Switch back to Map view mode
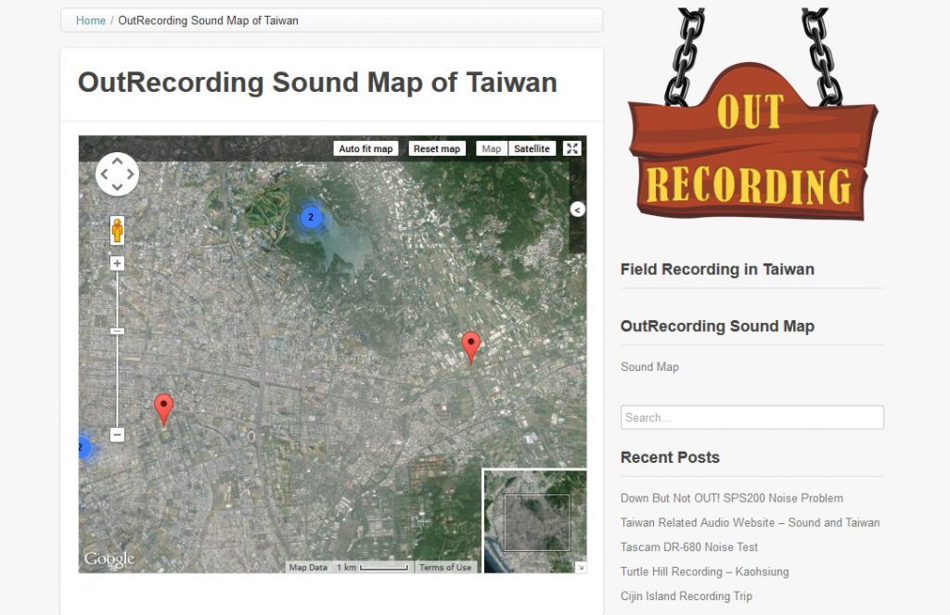The height and width of the screenshot is (615, 950). tap(492, 147)
